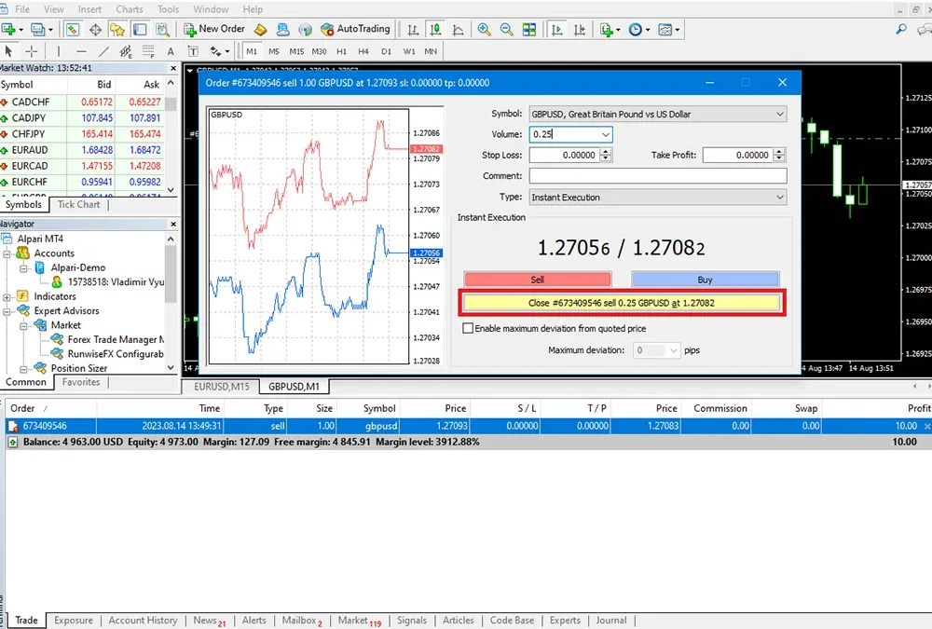Screen dimensions: 932x629
Task: Click the blue Buy button
Action: point(705,280)
